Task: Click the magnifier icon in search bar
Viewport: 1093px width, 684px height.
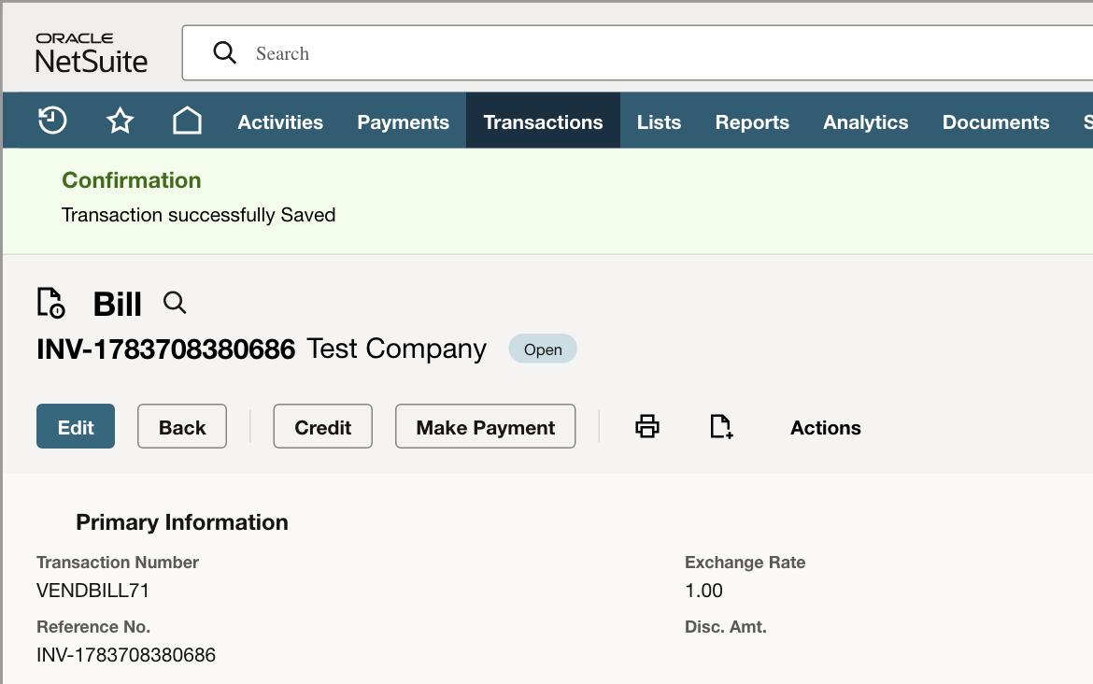Action: click(224, 52)
